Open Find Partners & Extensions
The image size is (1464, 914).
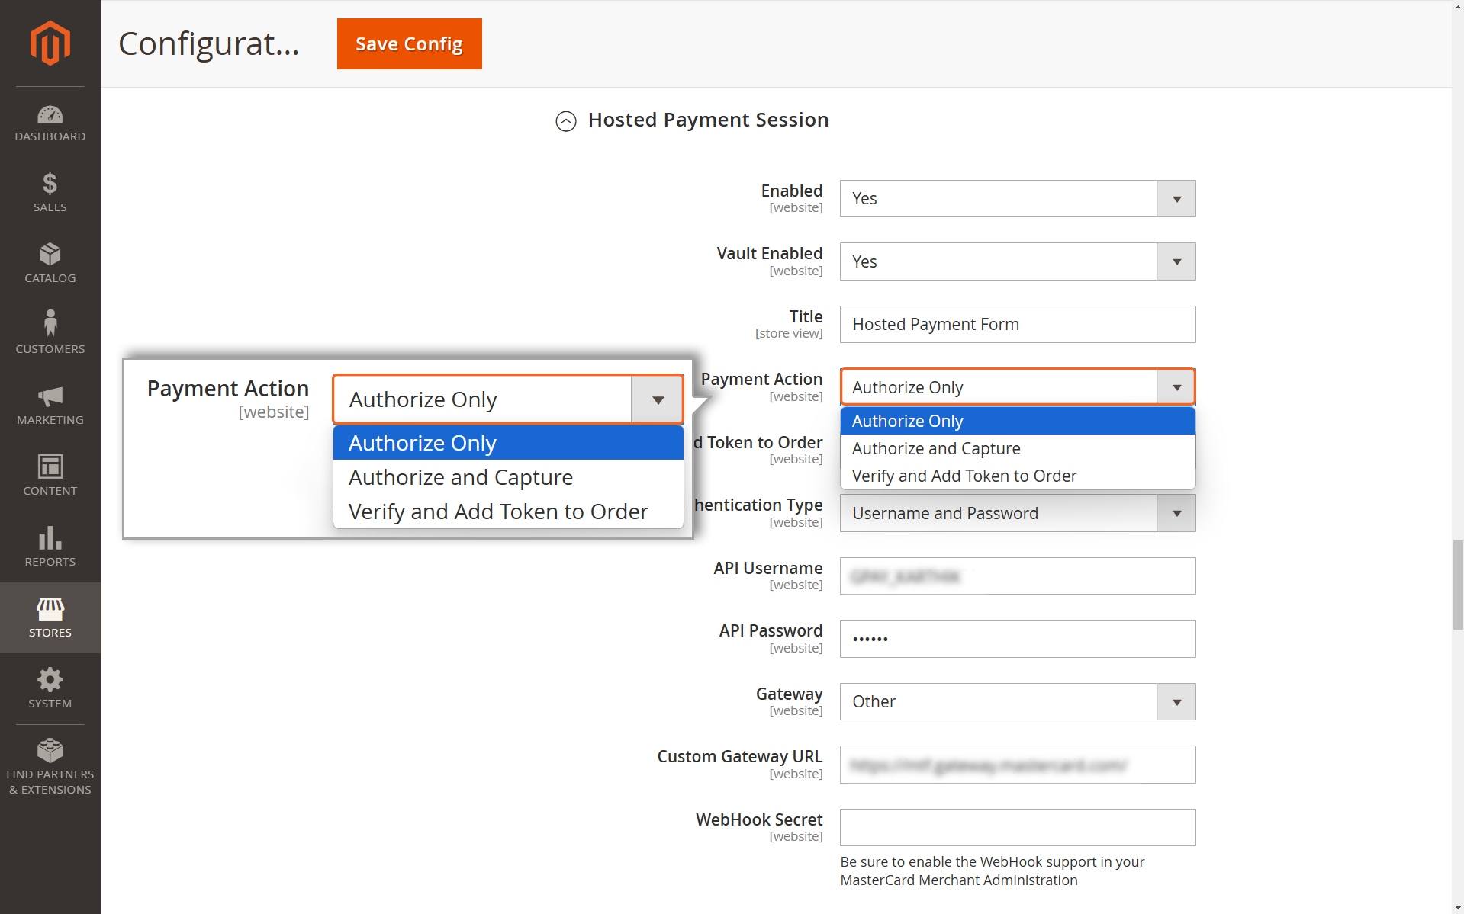[50, 767]
